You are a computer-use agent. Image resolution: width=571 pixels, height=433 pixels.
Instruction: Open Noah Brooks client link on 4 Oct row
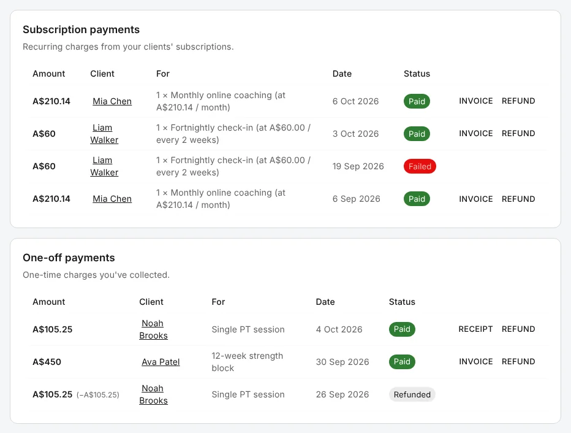[153, 329]
